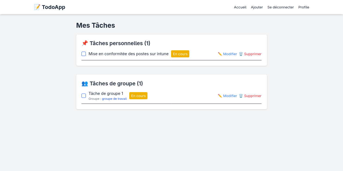Click the Tâche de groupe 1 title
Viewport: 343px width, 171px height.
point(106,94)
